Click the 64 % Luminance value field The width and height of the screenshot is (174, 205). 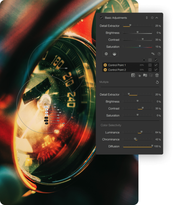click(x=158, y=132)
